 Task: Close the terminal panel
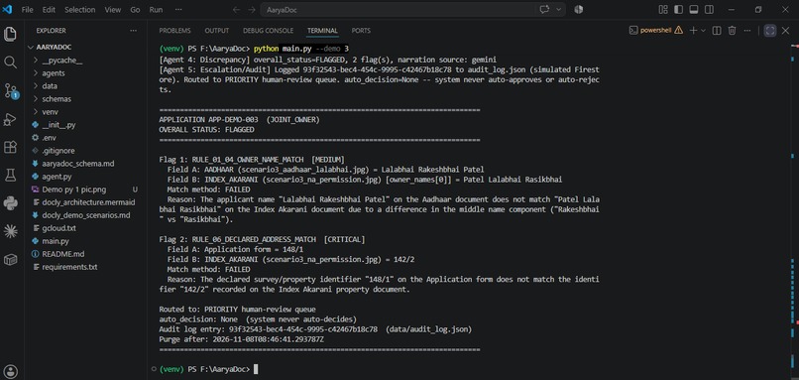point(786,31)
